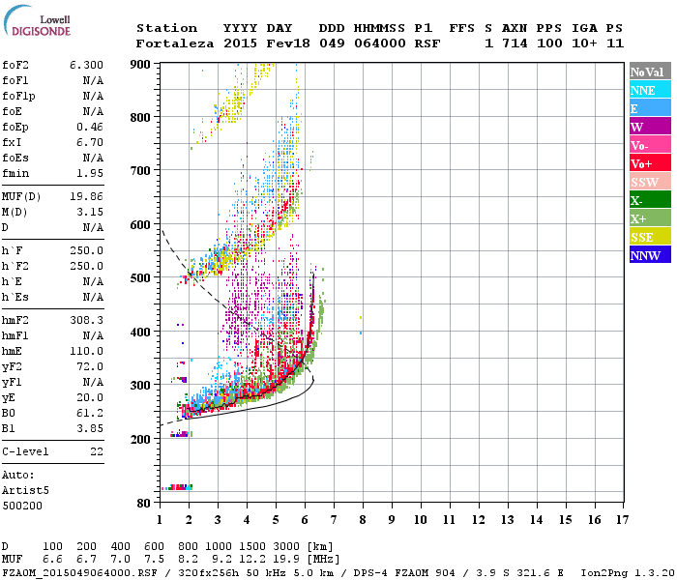
Task: Select the Vo+ red legend swatch
Action: [x=650, y=163]
